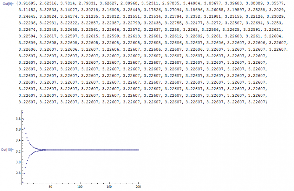Image resolution: width=294 pixels, height=191 pixels.
Task: Click the value 3.28449
Action: click(132, 10)
